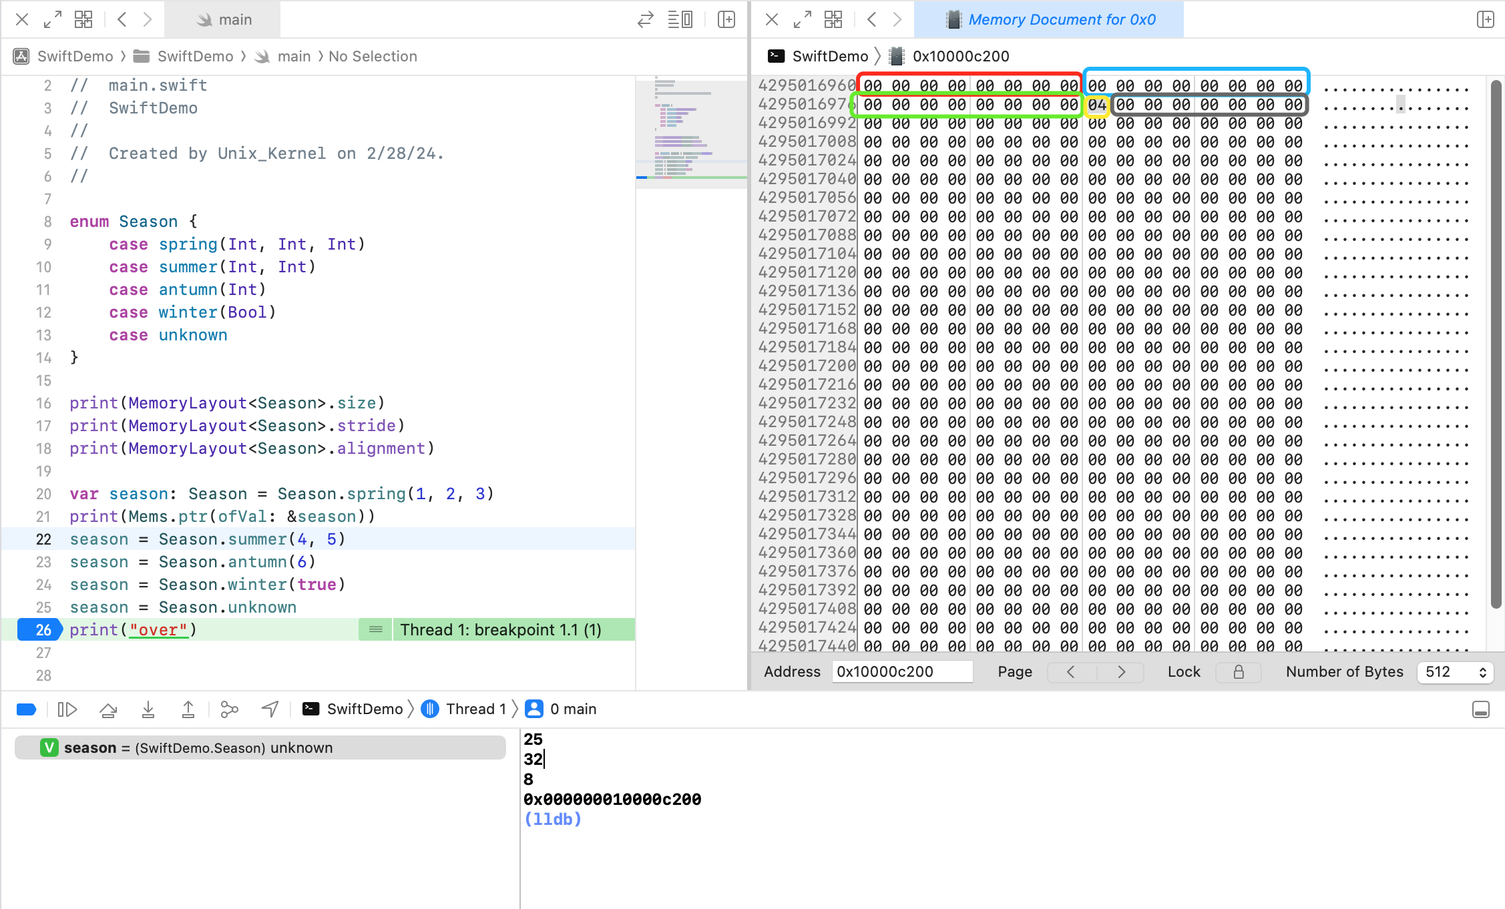Click the memory view vertical scrollbar
Image resolution: width=1505 pixels, height=909 pixels.
coord(1496,344)
